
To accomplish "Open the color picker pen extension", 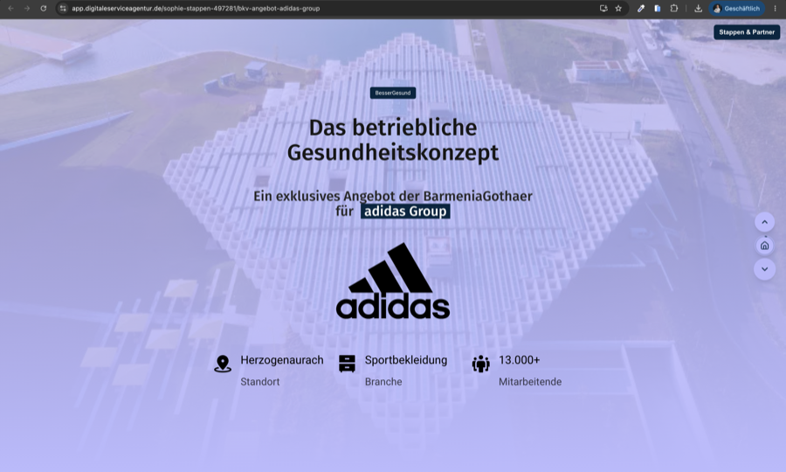I will click(641, 9).
